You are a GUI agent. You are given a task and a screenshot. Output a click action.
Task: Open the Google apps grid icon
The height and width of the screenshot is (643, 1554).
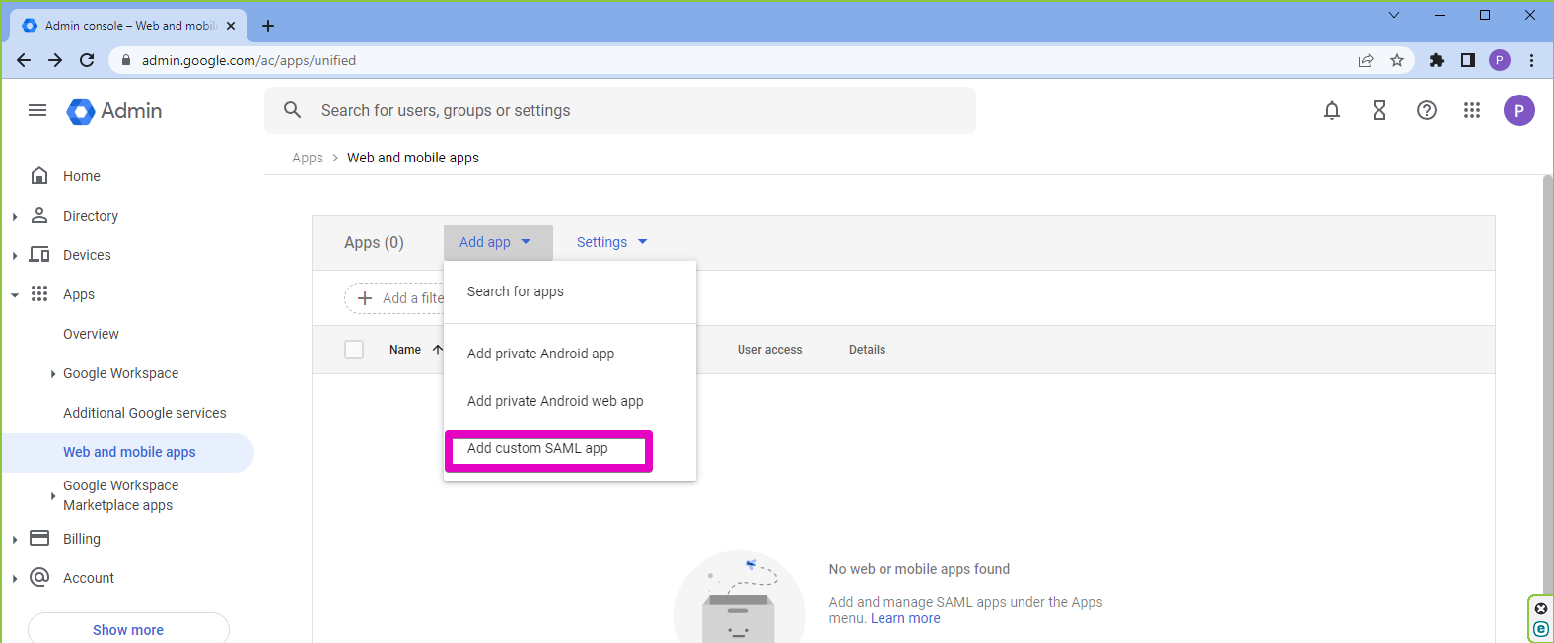point(1472,110)
